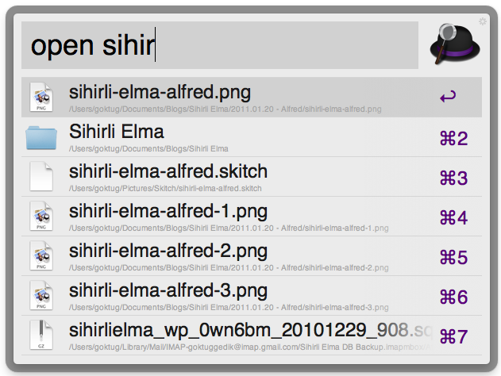Click into the search field reading "open sihir"
The width and height of the screenshot is (501, 376).
(219, 45)
